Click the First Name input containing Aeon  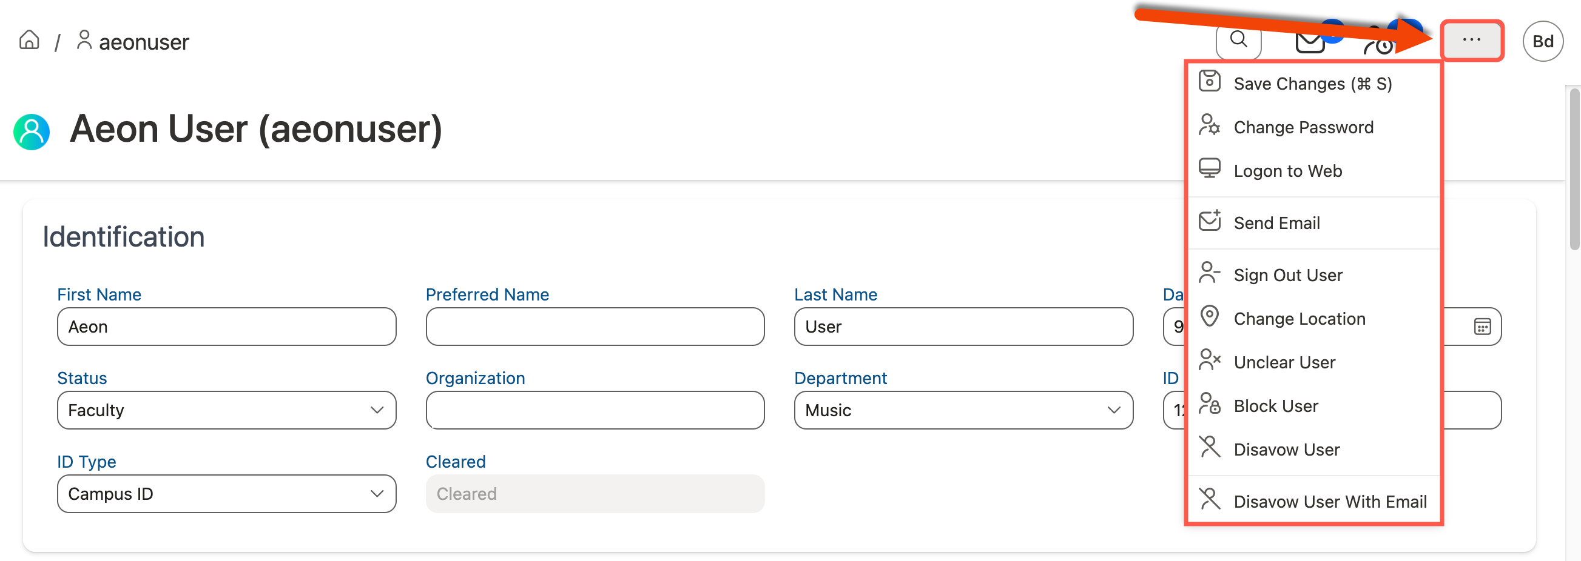(x=226, y=327)
